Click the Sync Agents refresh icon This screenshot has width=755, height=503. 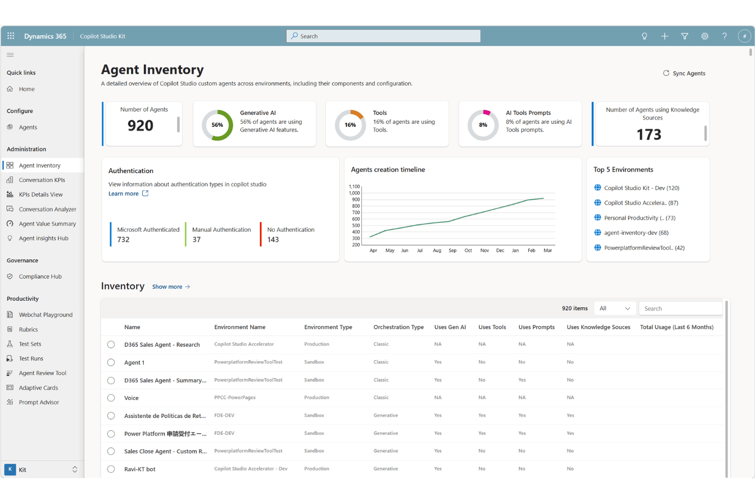[666, 73]
